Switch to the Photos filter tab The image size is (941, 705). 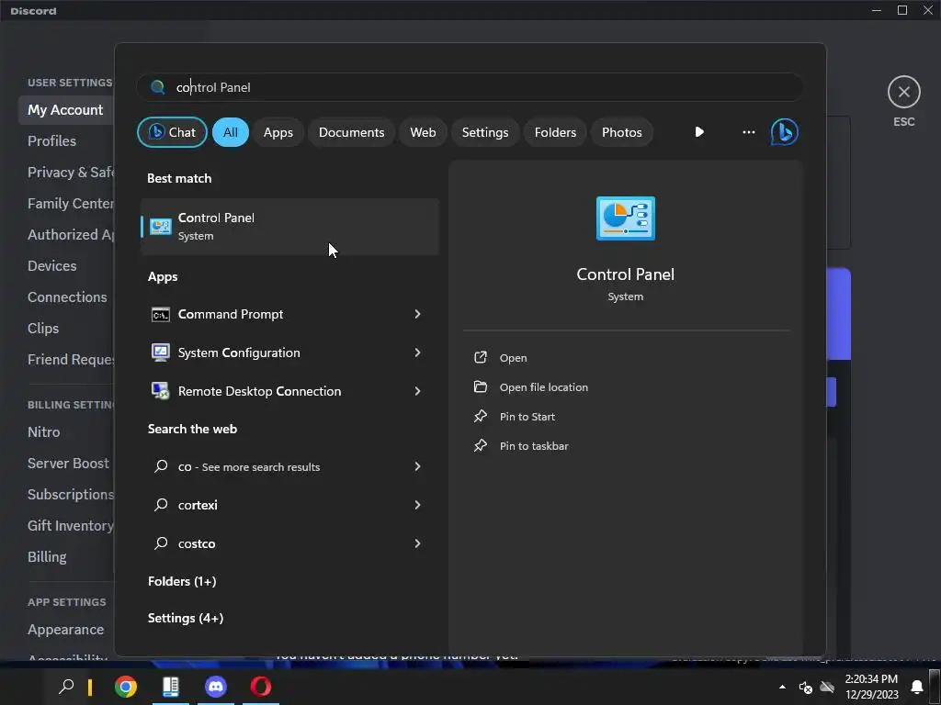622,132
